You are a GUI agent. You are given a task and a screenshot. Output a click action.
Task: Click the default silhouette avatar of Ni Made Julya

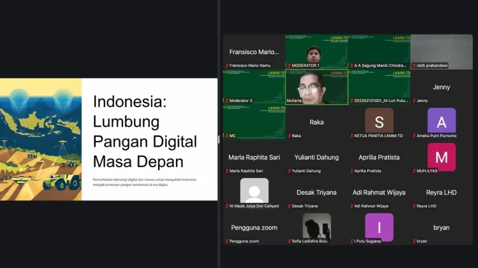(x=254, y=190)
